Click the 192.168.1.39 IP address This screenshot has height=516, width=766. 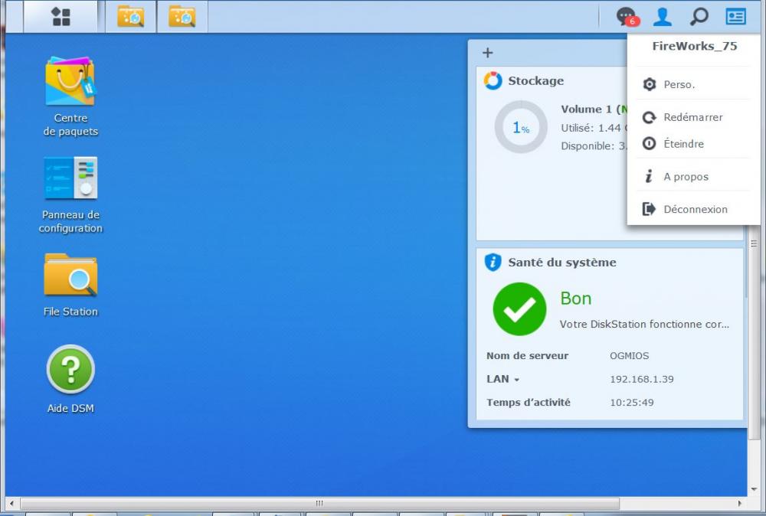[x=641, y=379]
